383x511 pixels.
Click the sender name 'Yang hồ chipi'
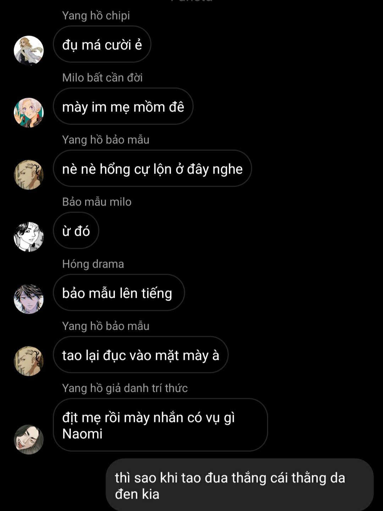[x=96, y=16]
